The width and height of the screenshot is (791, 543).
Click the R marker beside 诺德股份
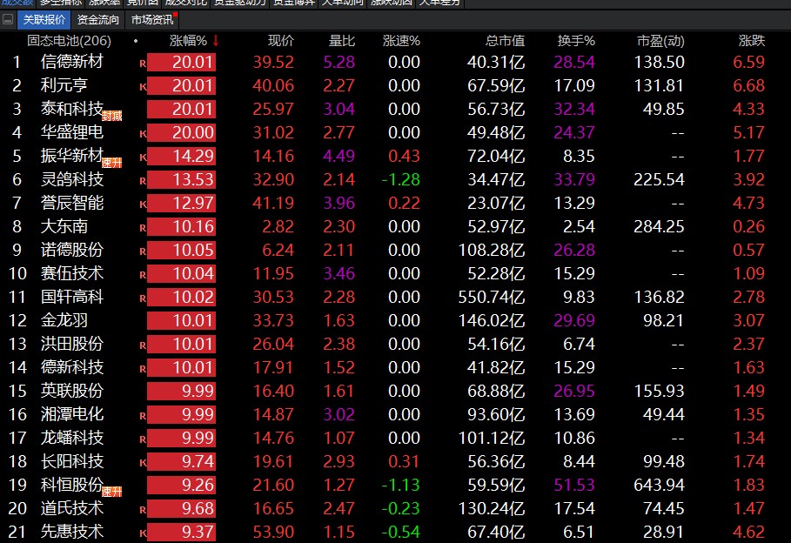point(143,251)
